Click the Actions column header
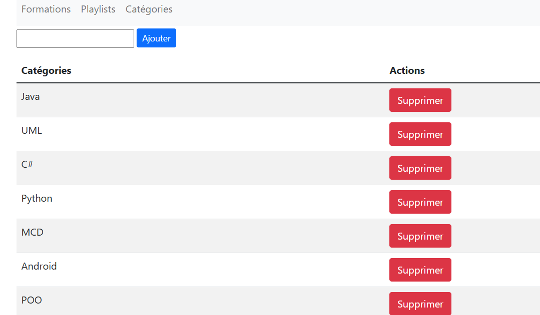Image resolution: width=540 pixels, height=315 pixels. (x=407, y=70)
